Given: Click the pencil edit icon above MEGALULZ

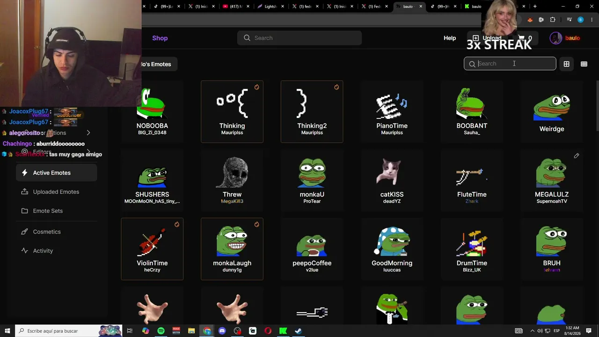Looking at the screenshot, I should coord(577,156).
